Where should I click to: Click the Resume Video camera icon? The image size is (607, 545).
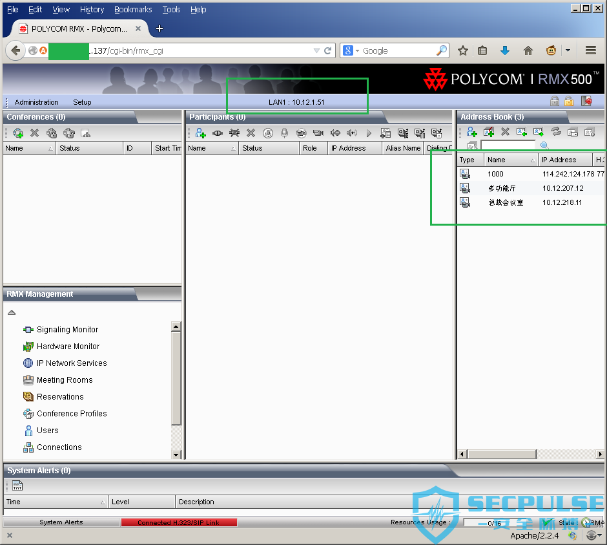[318, 133]
